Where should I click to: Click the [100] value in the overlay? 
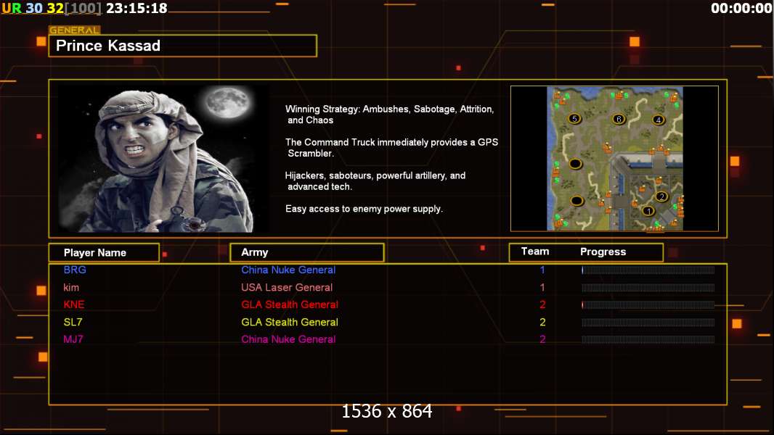coord(83,9)
